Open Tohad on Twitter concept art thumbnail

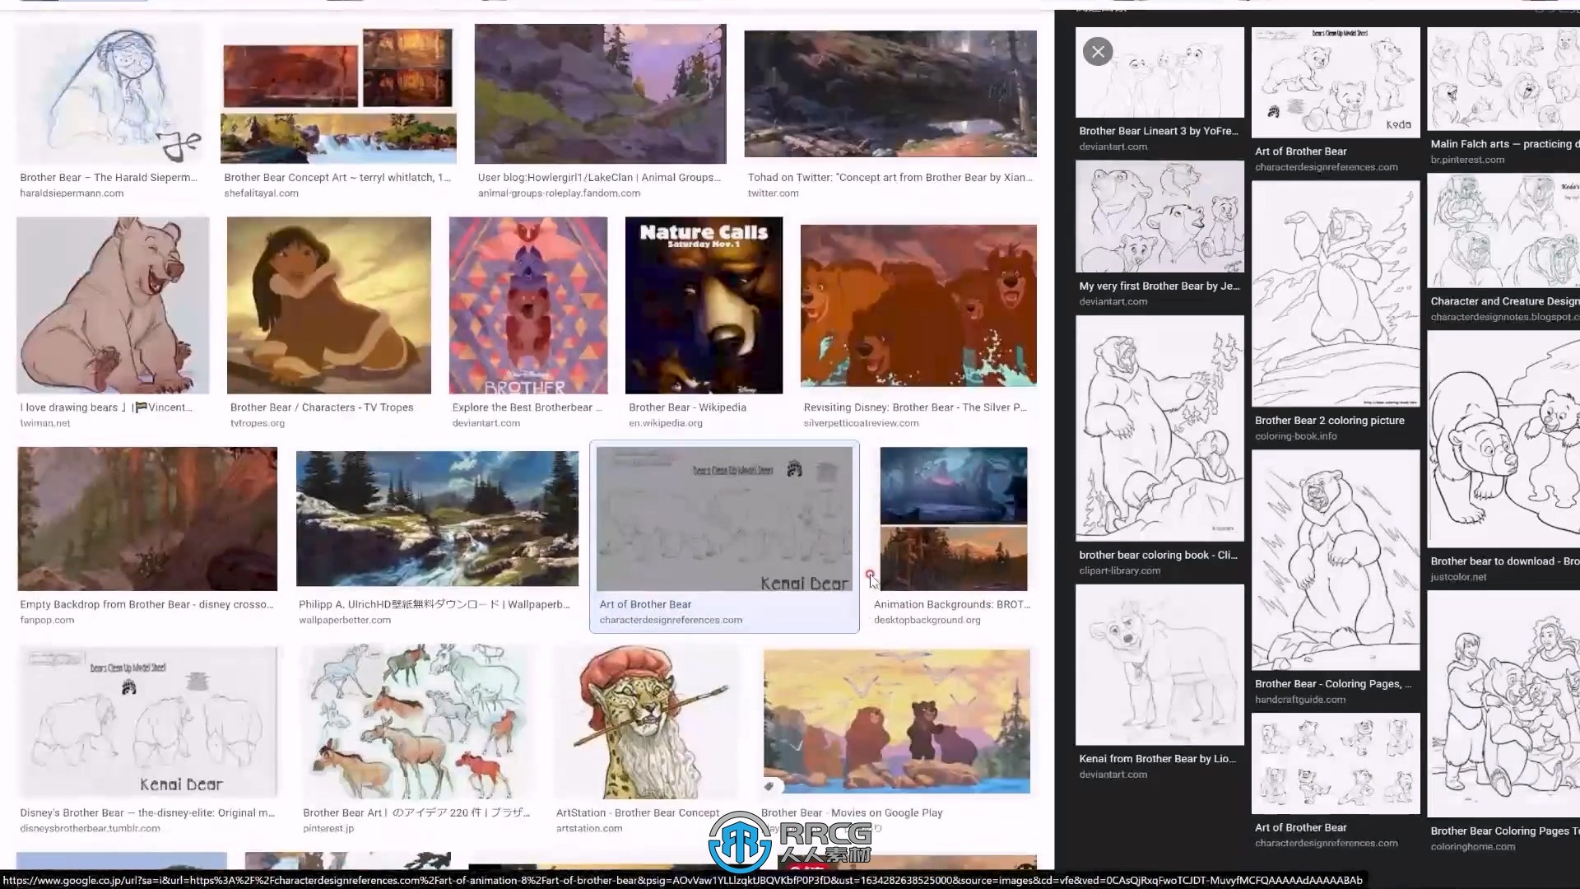890,94
